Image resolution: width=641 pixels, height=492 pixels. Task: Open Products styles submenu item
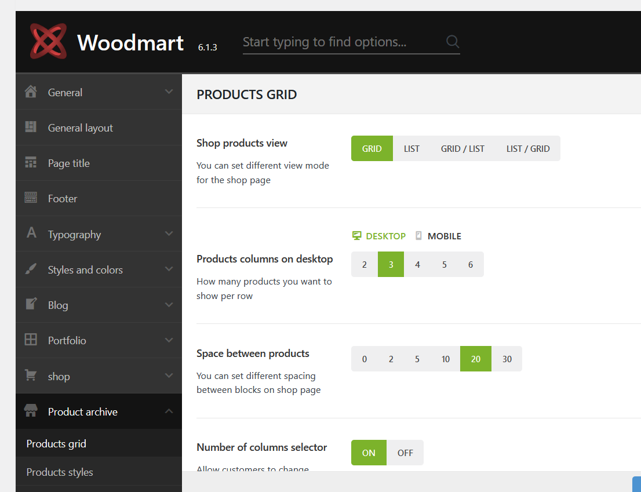60,472
